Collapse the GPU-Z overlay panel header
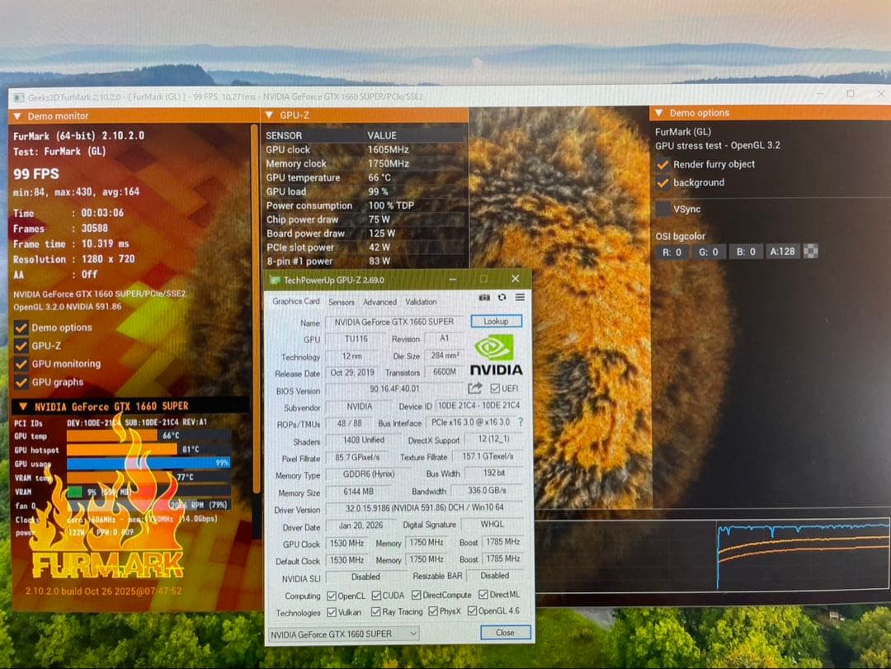The height and width of the screenshot is (669, 891). [x=269, y=115]
